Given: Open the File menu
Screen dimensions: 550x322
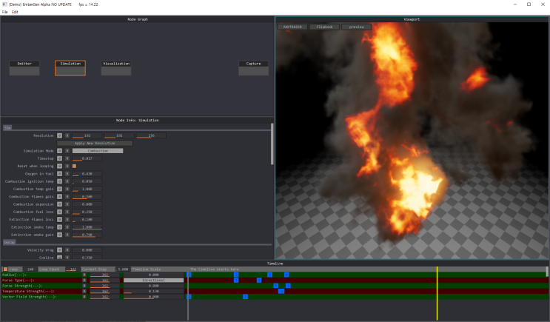Looking at the screenshot, I should (x=5, y=12).
